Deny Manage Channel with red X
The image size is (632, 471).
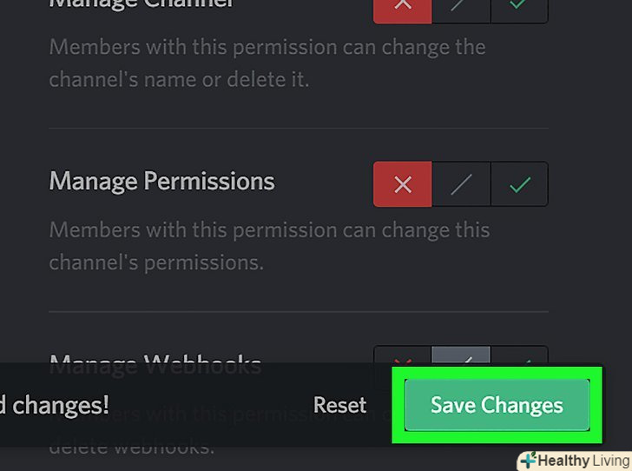tap(402, 7)
